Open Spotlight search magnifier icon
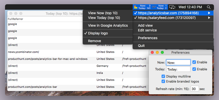The image size is (219, 100). point(209,7)
